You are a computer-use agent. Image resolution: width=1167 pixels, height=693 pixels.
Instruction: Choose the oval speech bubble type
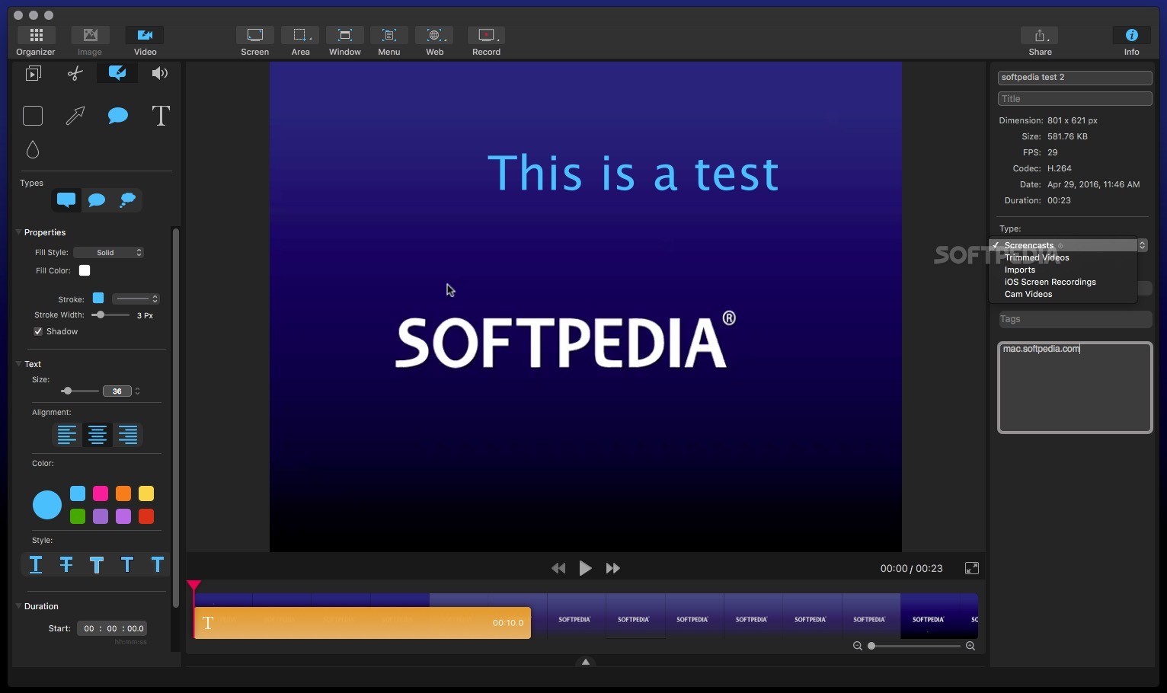coord(97,200)
